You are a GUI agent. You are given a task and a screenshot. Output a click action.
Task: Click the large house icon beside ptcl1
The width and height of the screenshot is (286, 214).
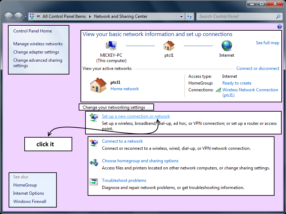point(98,85)
